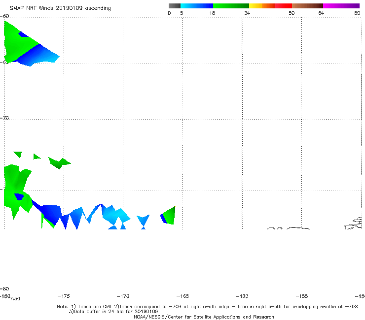The height and width of the screenshot is (320, 365).
Task: Click the isolated green wind patch near -165 longitude
Action: tap(169, 216)
